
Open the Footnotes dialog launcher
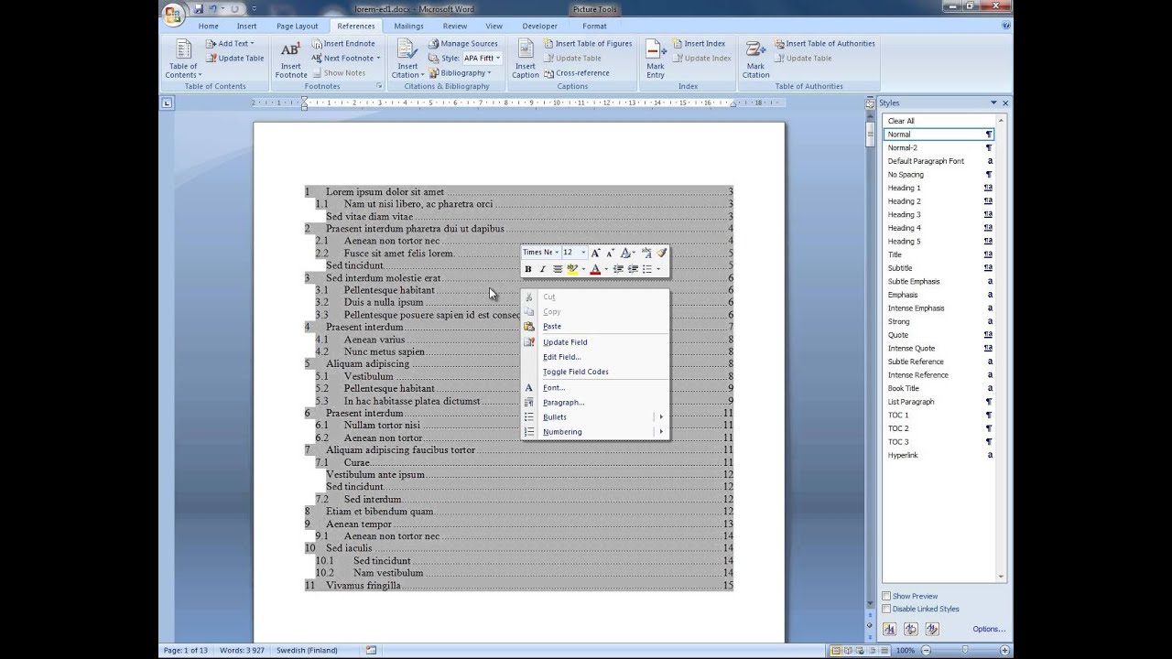379,86
